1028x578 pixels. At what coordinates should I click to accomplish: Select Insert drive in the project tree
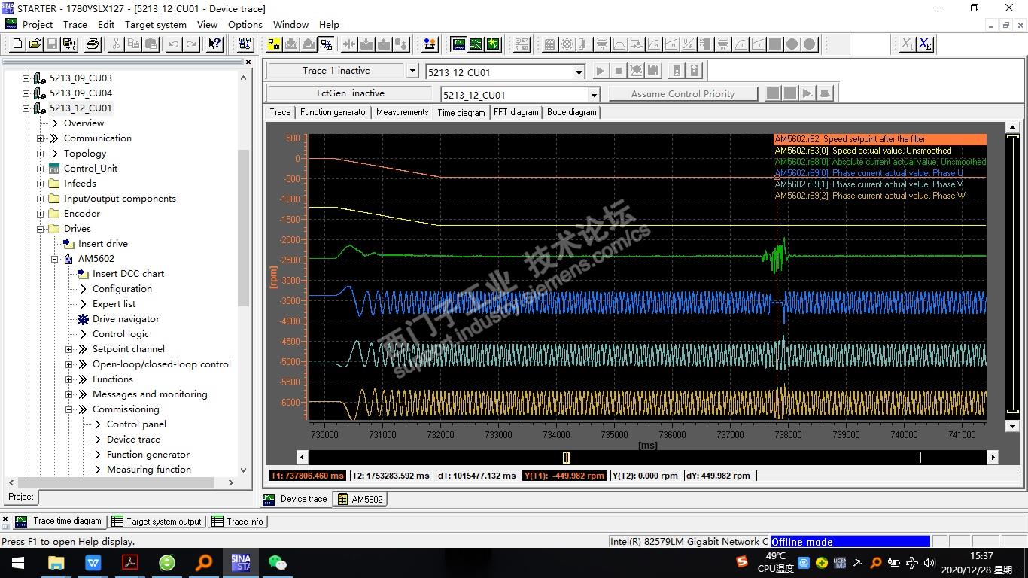click(103, 244)
